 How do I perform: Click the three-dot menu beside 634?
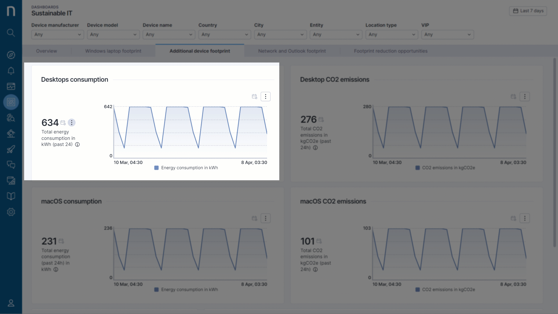click(x=71, y=123)
